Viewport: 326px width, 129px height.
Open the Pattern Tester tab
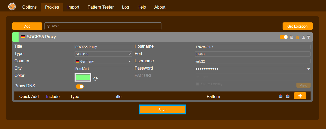(x=101, y=7)
